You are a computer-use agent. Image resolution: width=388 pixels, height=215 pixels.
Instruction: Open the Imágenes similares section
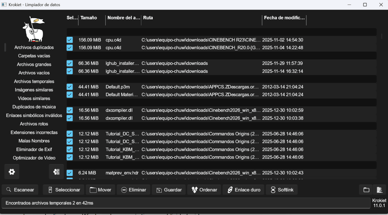point(34,90)
